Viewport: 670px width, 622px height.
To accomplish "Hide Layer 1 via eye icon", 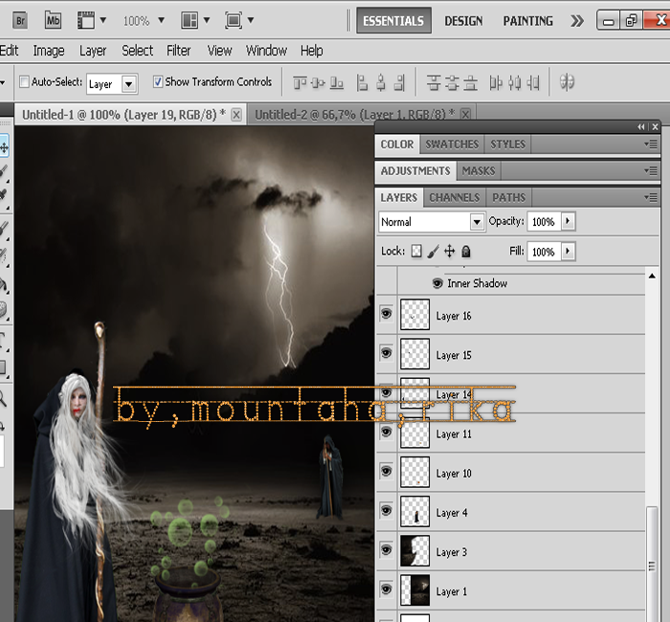I will (387, 589).
